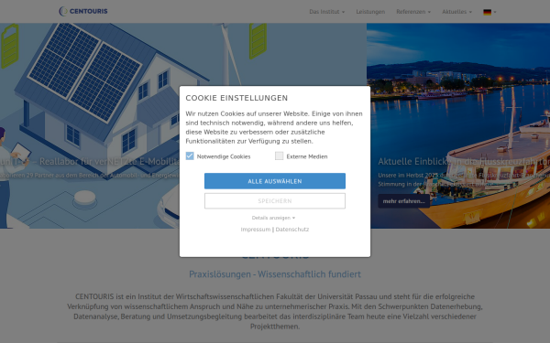
Task: Expand the Aktuelles menu
Action: (456, 12)
